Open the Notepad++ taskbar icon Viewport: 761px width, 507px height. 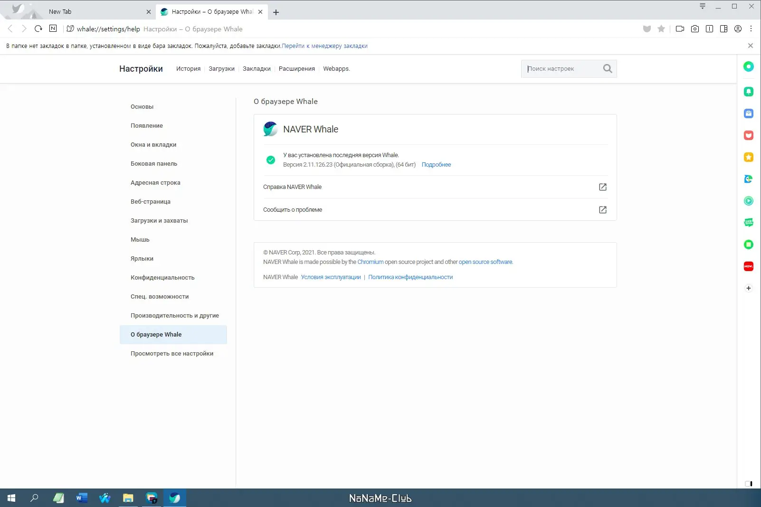tap(58, 498)
